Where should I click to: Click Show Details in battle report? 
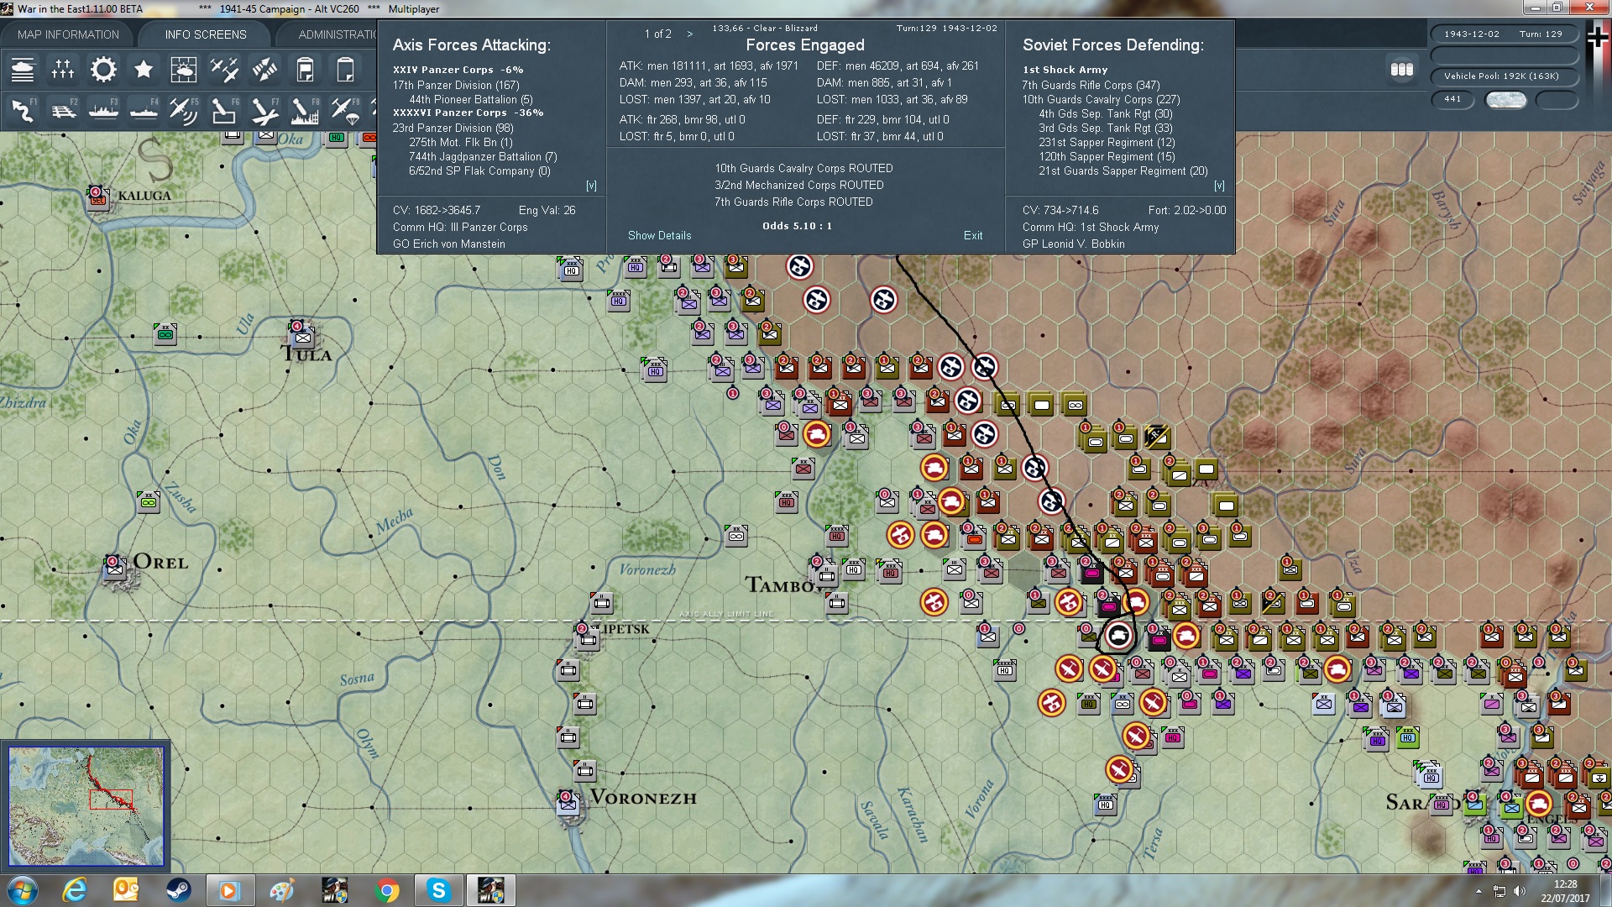[x=659, y=235]
